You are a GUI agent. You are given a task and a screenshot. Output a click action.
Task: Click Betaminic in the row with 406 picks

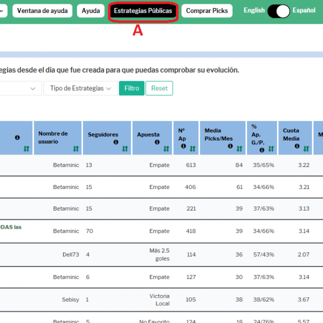(66, 187)
